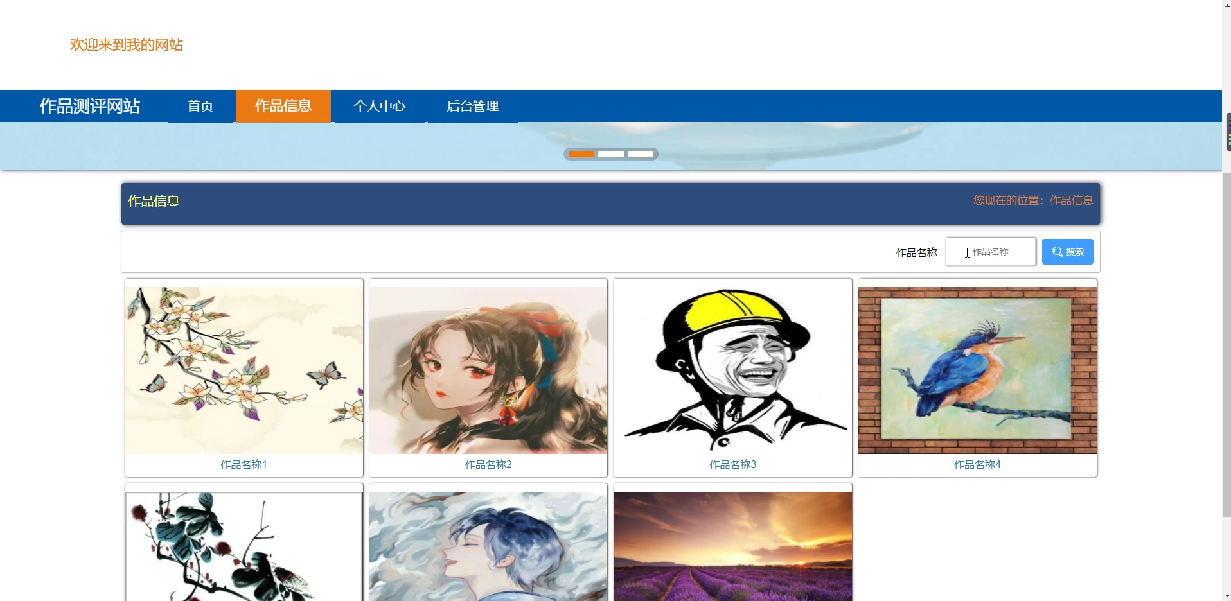Open the 作品名称1 flower painting thumbnail
The height and width of the screenshot is (601, 1231).
244,370
